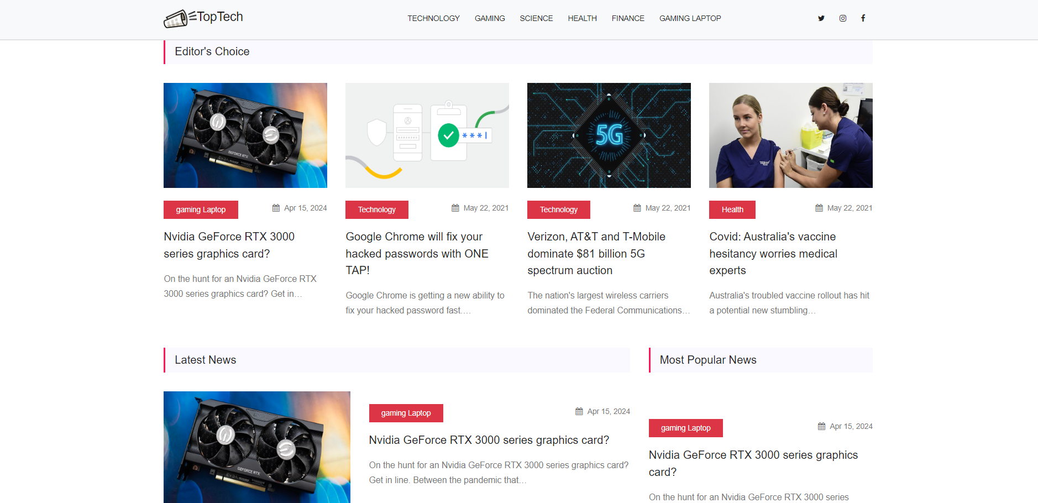Image resolution: width=1038 pixels, height=503 pixels.
Task: Click calendar icon on the Verizon 5G article
Action: (x=637, y=208)
